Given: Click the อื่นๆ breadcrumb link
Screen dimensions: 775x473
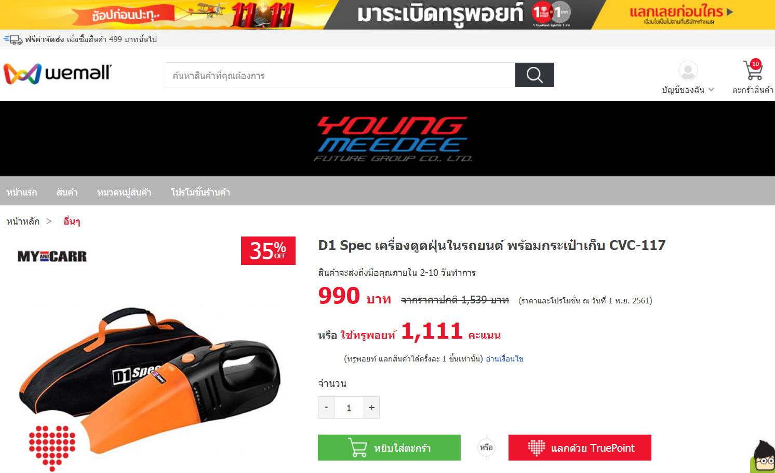Looking at the screenshot, I should coord(72,221).
